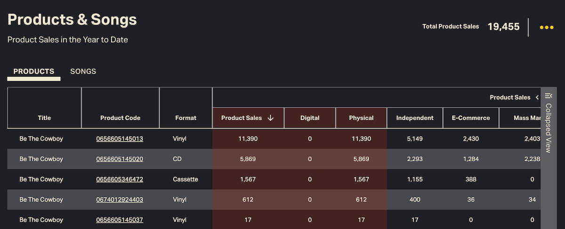Click the Product Code column header
The image size is (565, 229).
[x=120, y=118]
